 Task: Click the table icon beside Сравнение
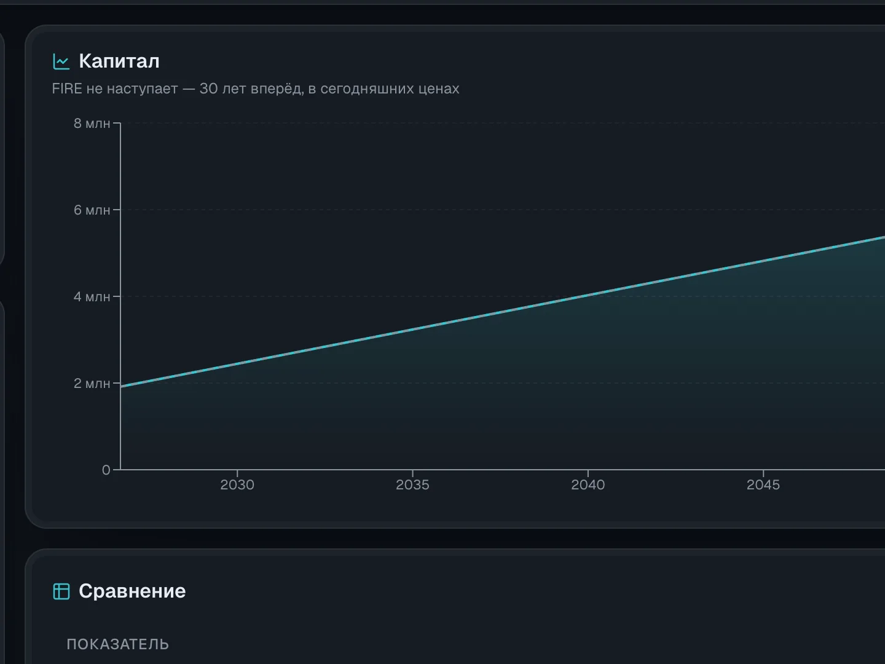click(61, 591)
